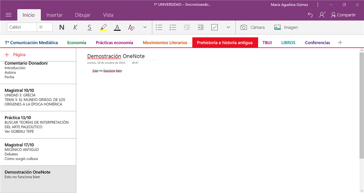Set font color with the A icon
The width and height of the screenshot is (364, 193).
[117, 27]
